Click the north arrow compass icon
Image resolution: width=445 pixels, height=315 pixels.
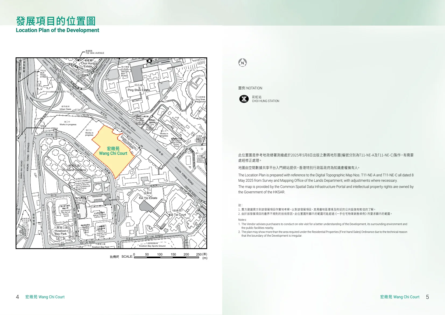242,63
